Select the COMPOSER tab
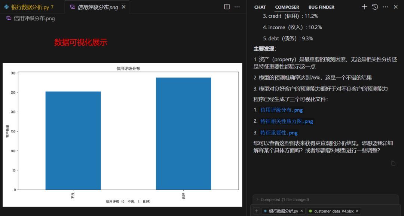Viewport: 404px width, 216px height. [x=287, y=7]
